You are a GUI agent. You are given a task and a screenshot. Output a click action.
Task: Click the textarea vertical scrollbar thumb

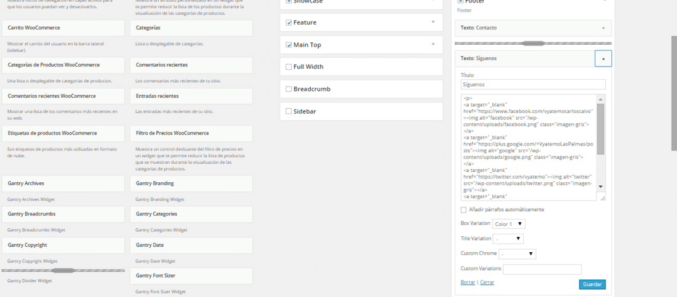point(601,128)
